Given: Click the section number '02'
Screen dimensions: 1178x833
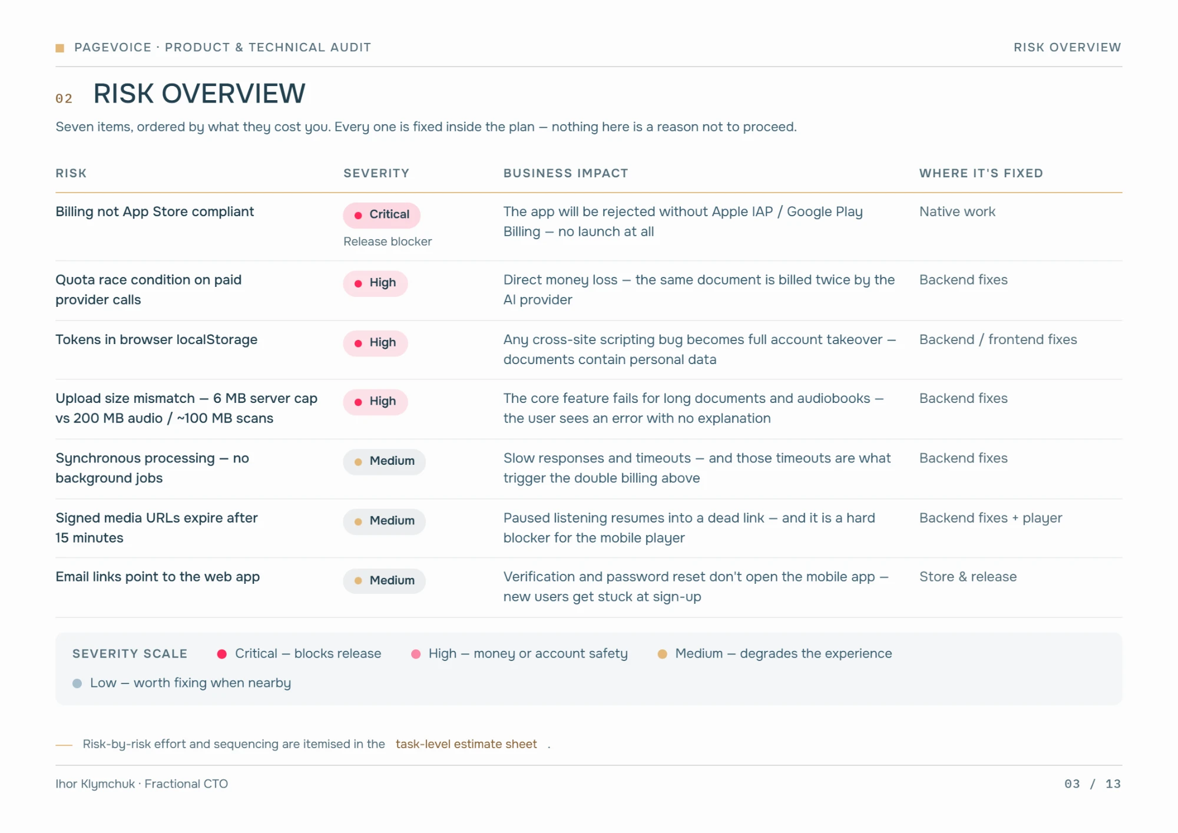Looking at the screenshot, I should [x=64, y=98].
